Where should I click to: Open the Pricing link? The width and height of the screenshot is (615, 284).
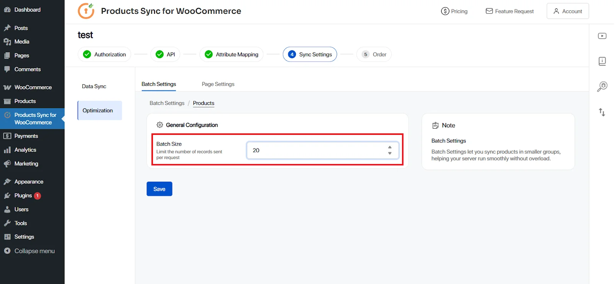point(454,11)
